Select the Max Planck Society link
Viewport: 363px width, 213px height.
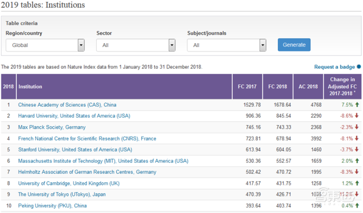(x=52, y=127)
